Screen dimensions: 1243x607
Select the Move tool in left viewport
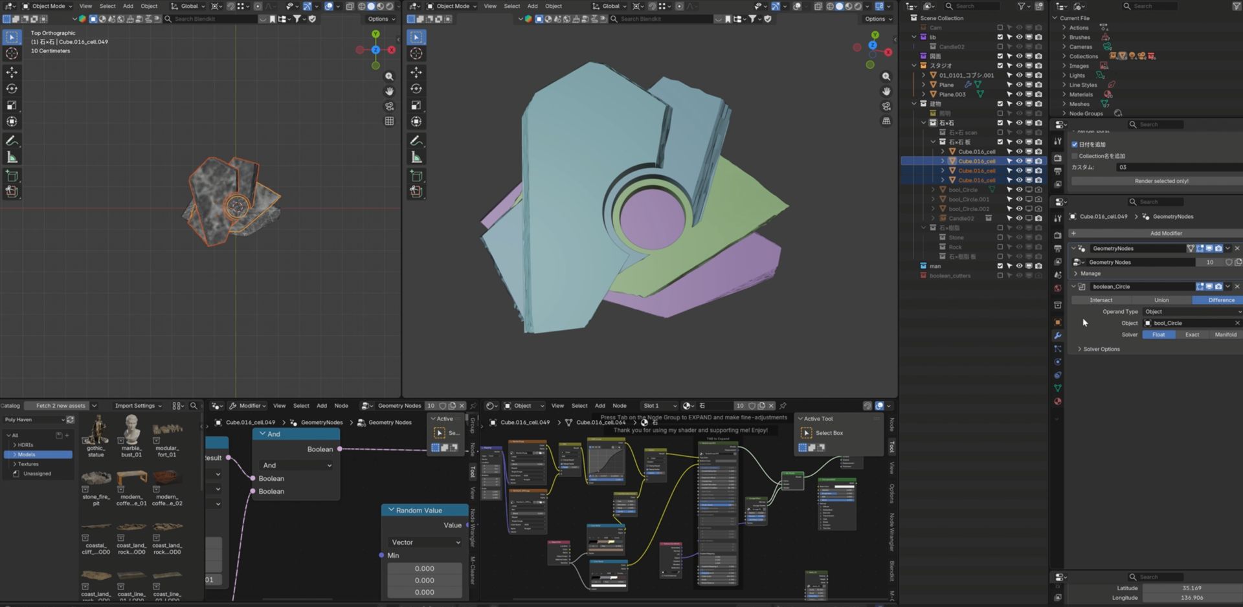pos(12,72)
